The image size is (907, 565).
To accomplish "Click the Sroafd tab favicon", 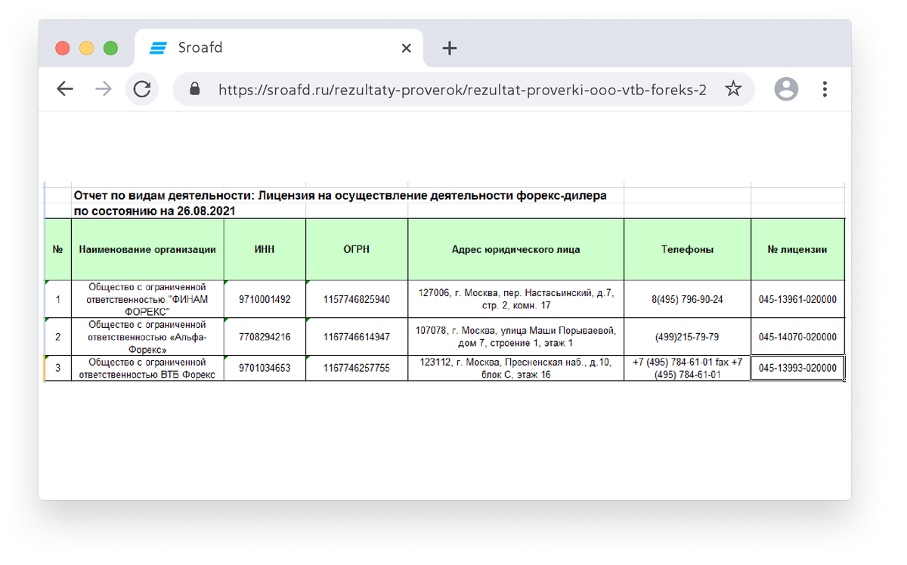I will pyautogui.click(x=158, y=48).
